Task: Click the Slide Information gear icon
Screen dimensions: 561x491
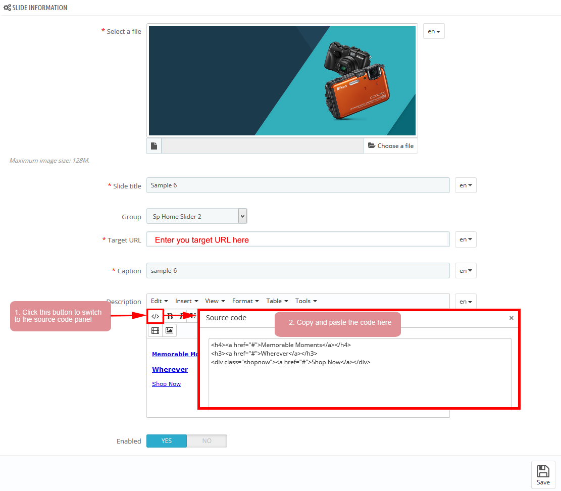Action: point(7,8)
